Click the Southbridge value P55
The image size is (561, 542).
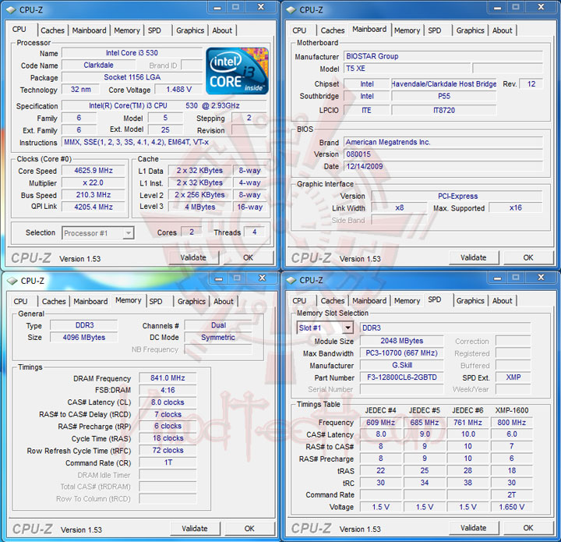pyautogui.click(x=444, y=96)
